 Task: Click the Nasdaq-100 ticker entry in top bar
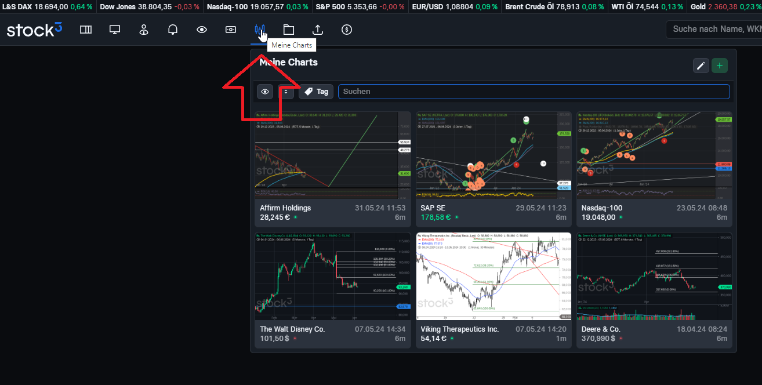point(257,6)
